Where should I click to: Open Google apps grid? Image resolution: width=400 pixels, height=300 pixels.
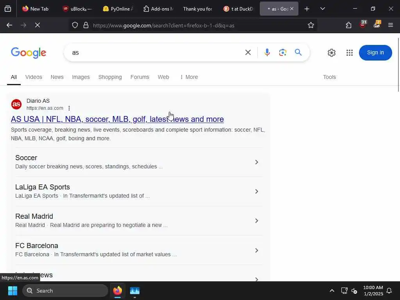click(350, 53)
